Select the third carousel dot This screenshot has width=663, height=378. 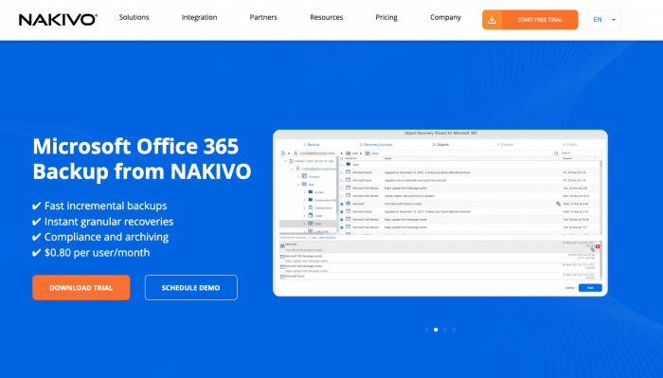pos(445,330)
